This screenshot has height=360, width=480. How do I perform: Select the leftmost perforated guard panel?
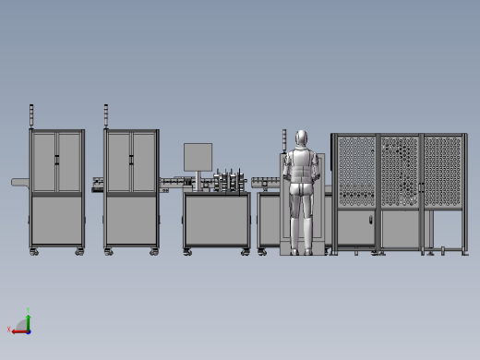(356, 172)
